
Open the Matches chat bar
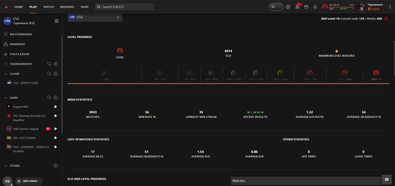click(305, 181)
